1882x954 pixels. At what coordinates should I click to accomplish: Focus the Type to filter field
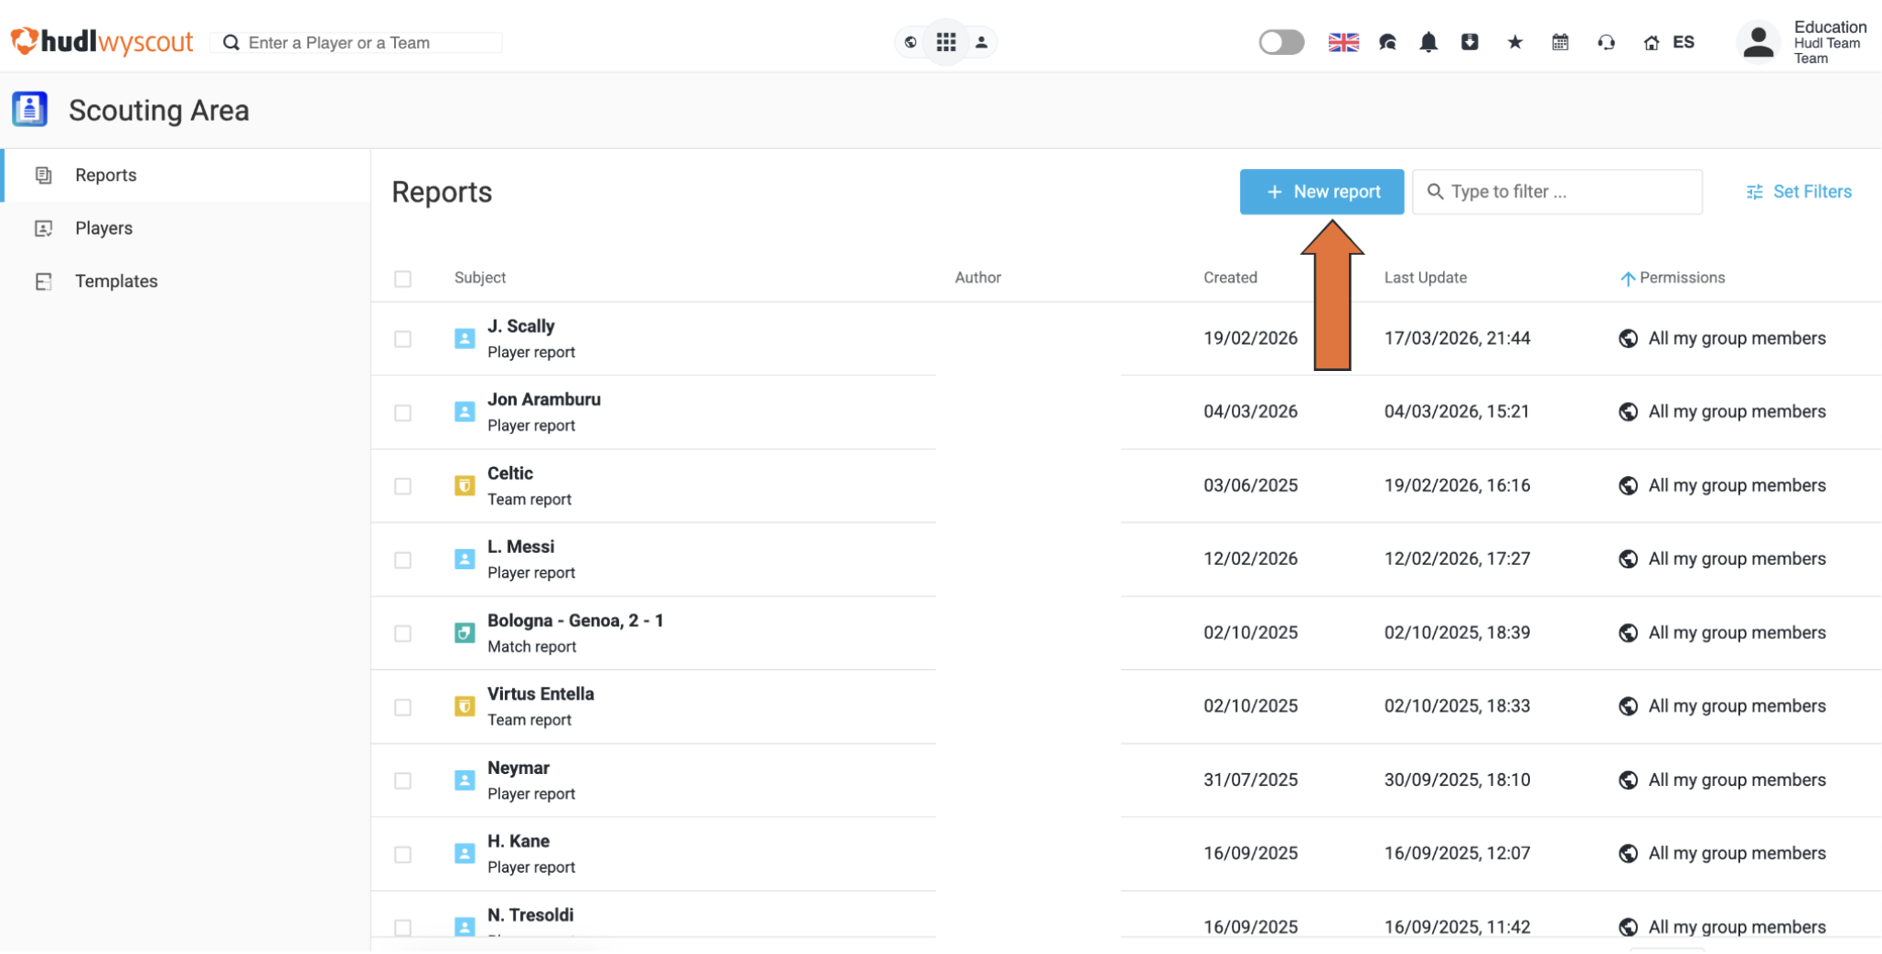tap(1556, 192)
